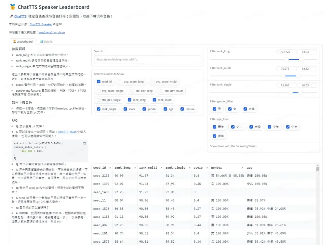The height and width of the screenshot is (245, 333).
Task: Uncheck the 少年 age filter
Action: (x=270, y=127)
